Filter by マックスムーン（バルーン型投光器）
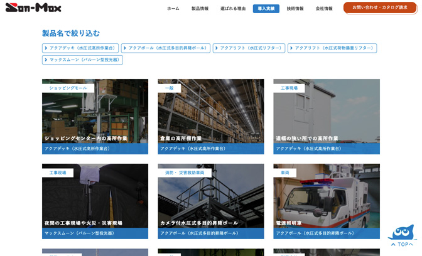422x256 pixels. click(82, 60)
